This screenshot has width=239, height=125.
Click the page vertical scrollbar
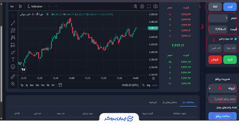point(1,64)
